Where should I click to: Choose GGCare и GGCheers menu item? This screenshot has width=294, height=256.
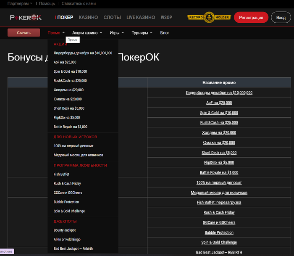point(68,193)
